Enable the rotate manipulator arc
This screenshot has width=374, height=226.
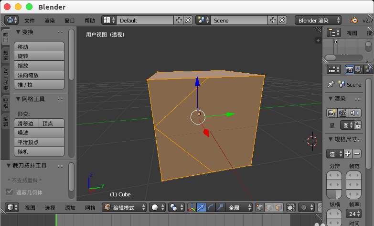[211, 207]
